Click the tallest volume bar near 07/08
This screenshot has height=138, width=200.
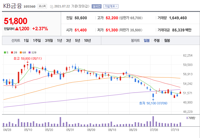[153, 121]
